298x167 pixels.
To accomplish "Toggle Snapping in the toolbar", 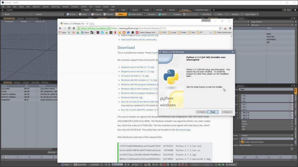I will coord(175,14).
